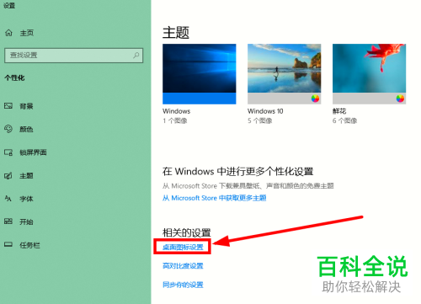The height and width of the screenshot is (304, 421).
Task: Click the 6 个图像 caption
Action: coord(344,120)
